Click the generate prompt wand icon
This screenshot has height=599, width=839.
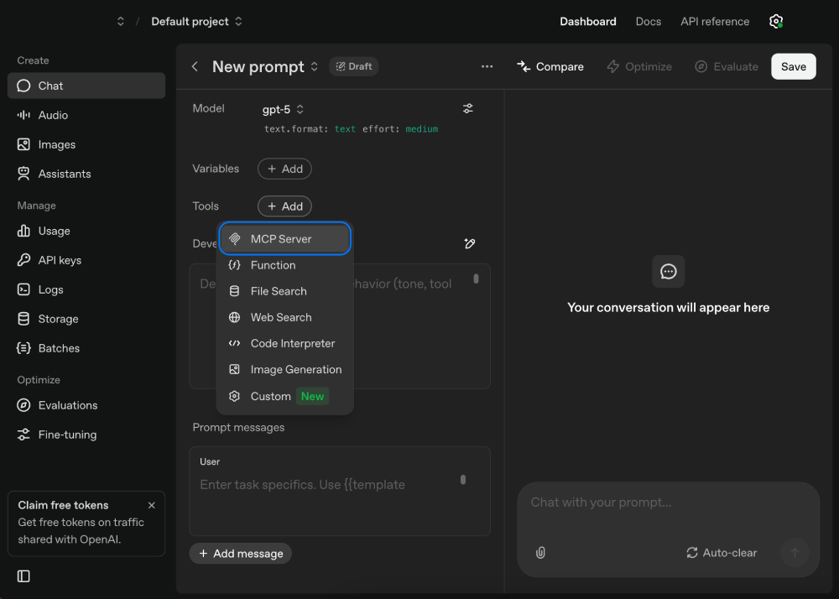point(469,244)
